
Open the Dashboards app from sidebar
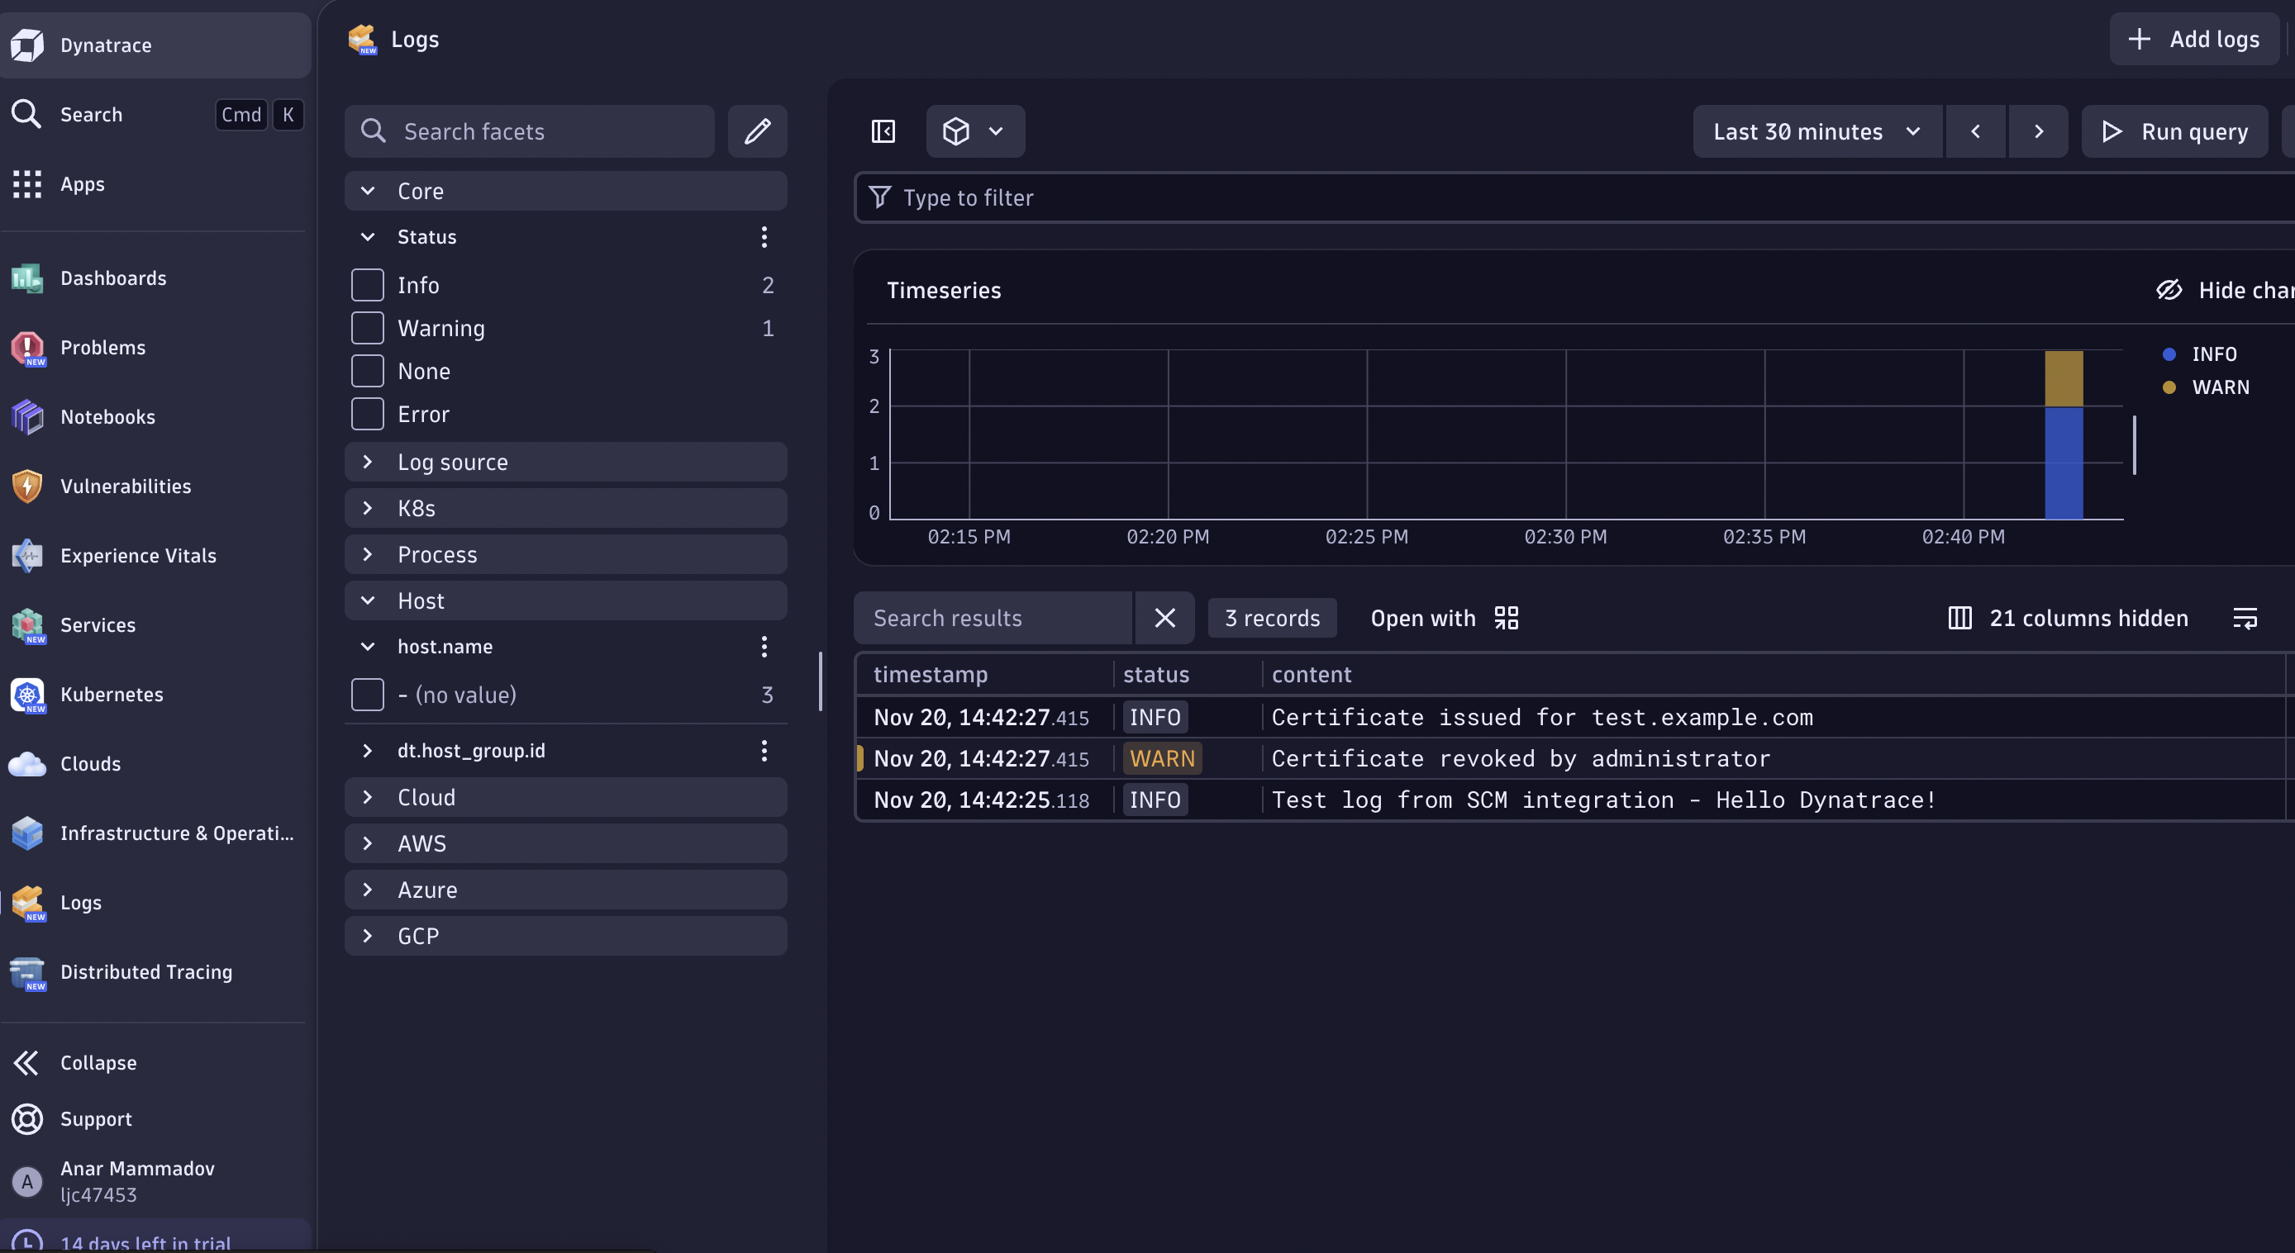click(113, 278)
